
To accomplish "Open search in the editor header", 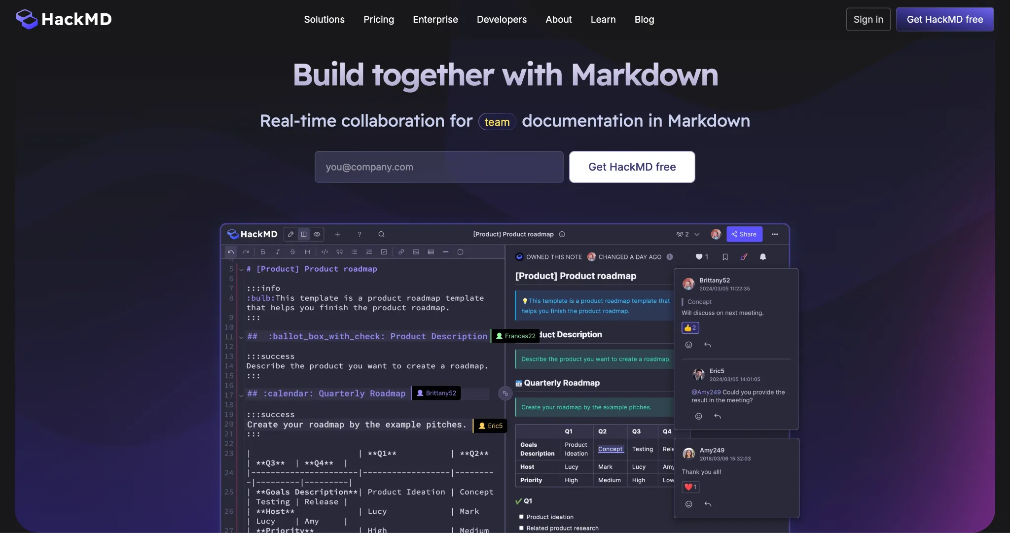I will pos(381,234).
